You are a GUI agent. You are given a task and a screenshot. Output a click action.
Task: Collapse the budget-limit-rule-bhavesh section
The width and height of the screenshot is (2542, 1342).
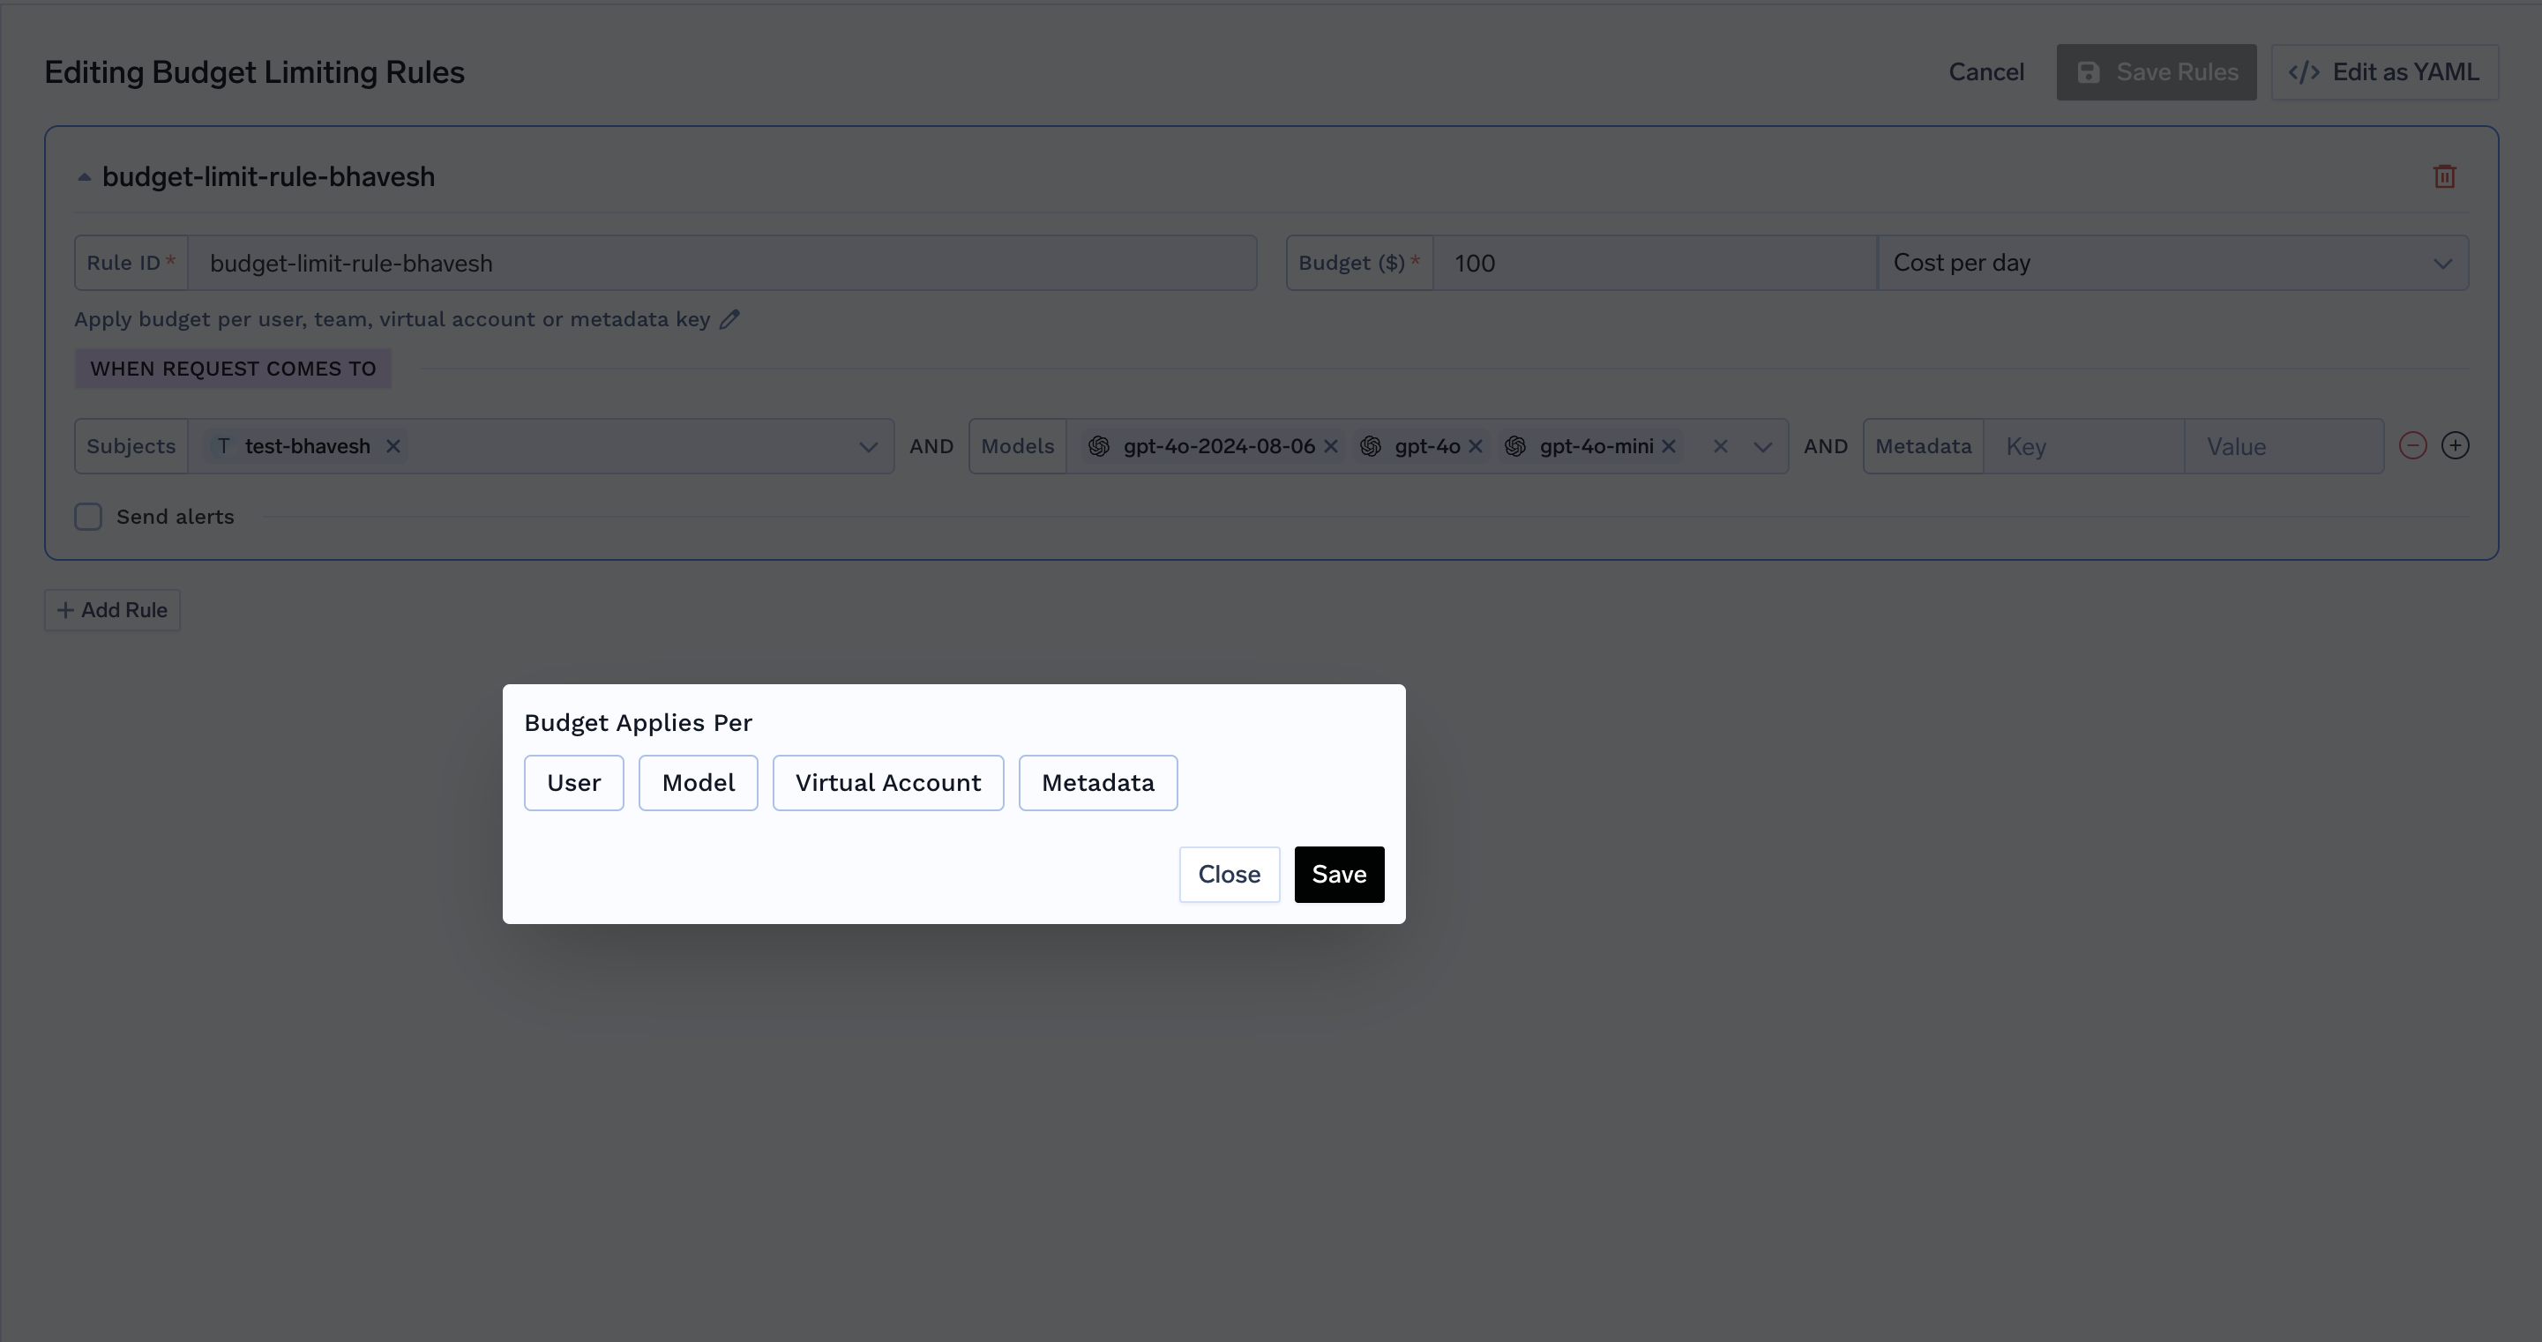tap(84, 177)
